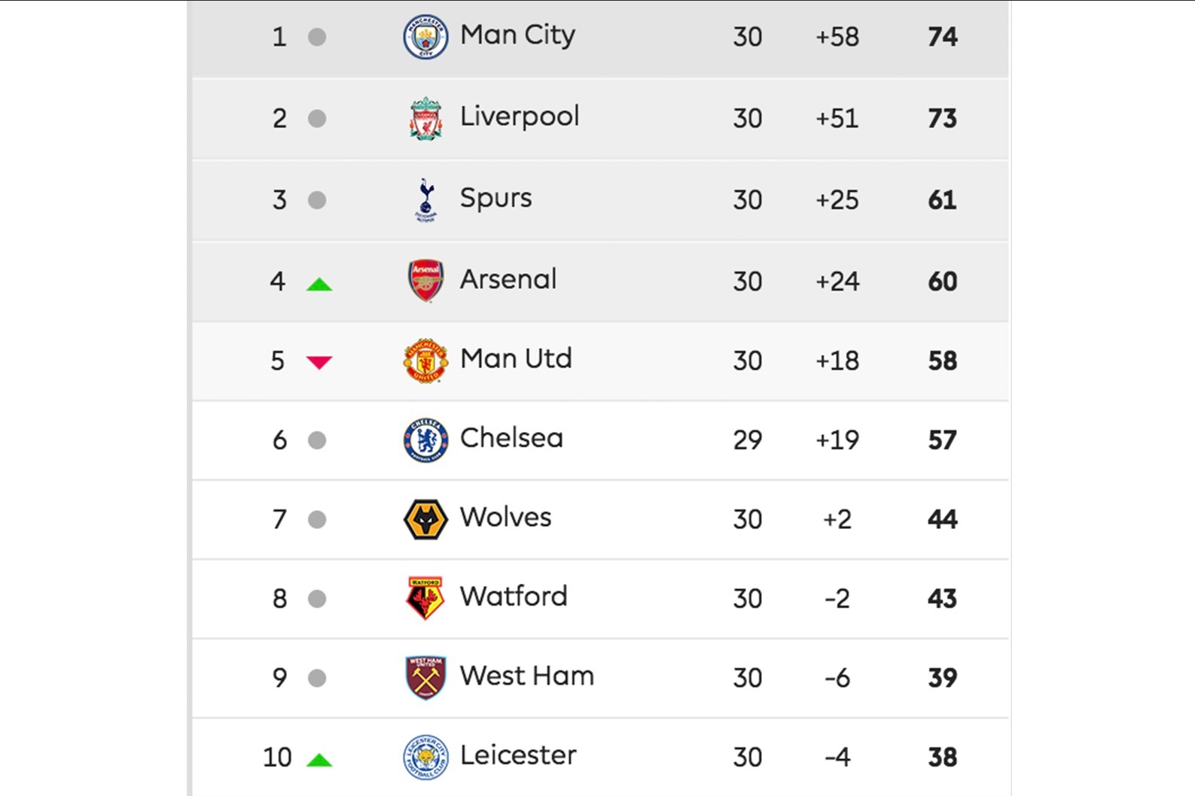Click the West Ham hammers crest
The width and height of the screenshot is (1195, 796).
(x=425, y=677)
